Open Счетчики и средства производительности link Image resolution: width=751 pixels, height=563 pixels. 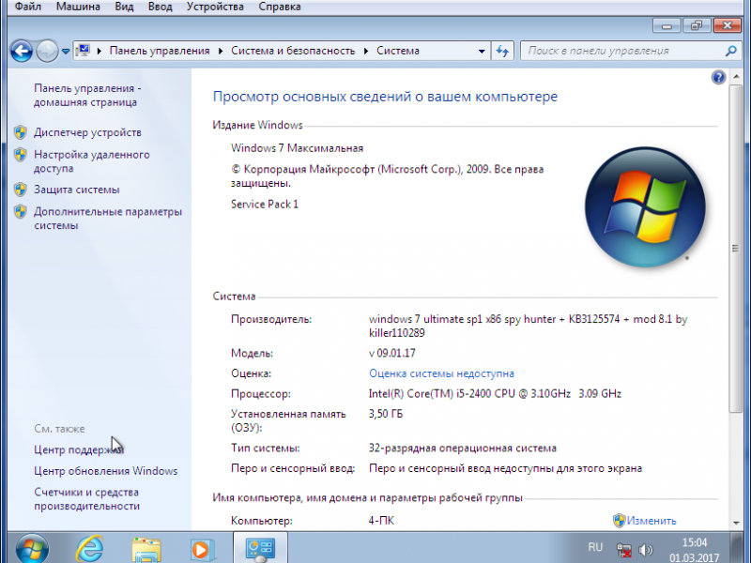(x=86, y=499)
